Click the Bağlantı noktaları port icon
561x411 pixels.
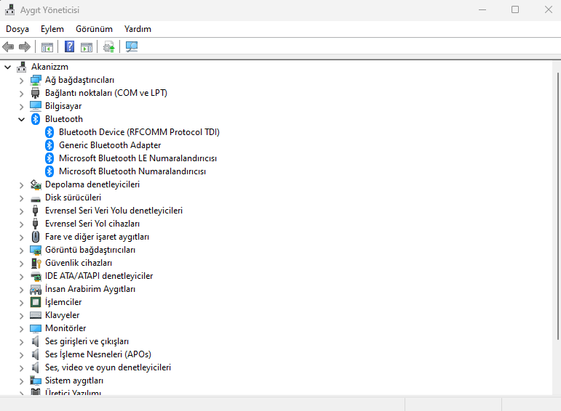pyautogui.click(x=35, y=93)
